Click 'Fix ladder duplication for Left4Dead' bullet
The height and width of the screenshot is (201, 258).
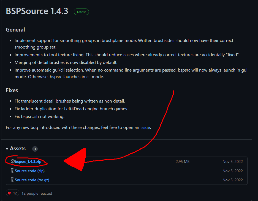point(71,109)
